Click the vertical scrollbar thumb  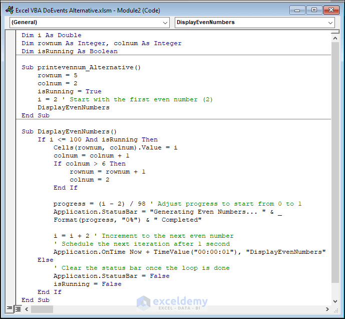(335, 162)
